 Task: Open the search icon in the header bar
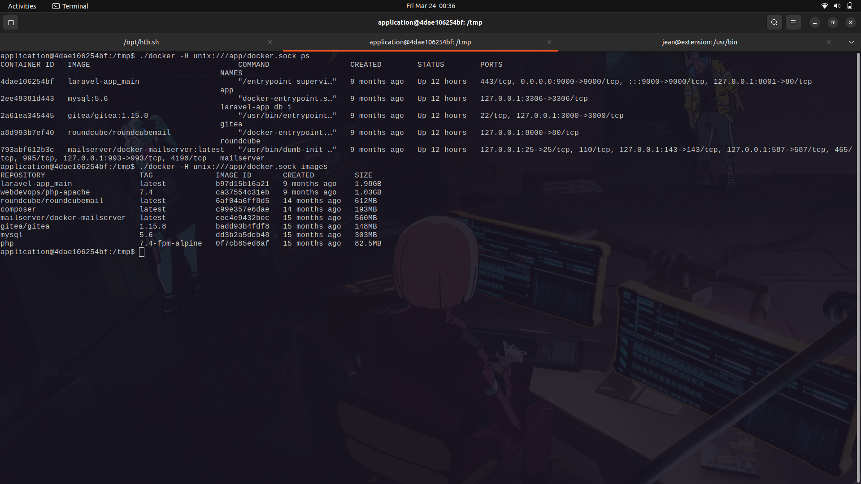click(x=774, y=22)
